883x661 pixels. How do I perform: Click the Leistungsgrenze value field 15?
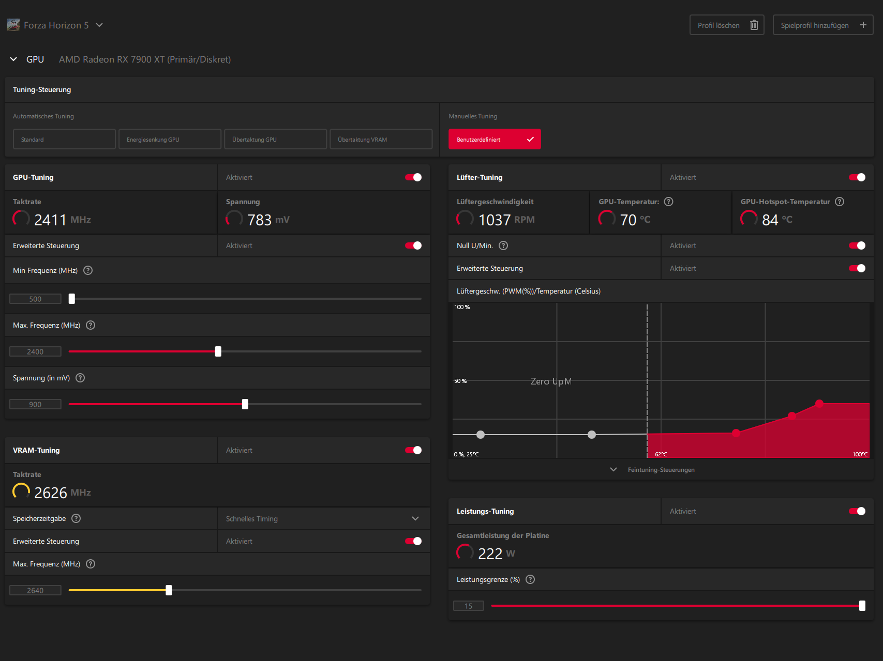(x=468, y=606)
